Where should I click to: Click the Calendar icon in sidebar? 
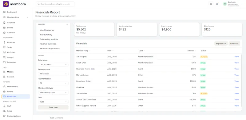(4, 33)
